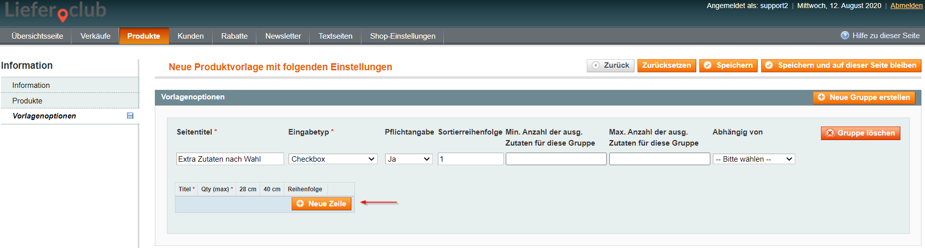
Task: Expand the Abhängig von dropdown
Action: pos(754,159)
